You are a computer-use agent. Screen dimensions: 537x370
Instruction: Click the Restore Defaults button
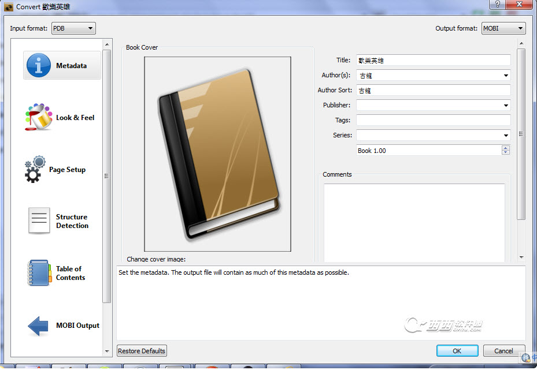tap(142, 350)
